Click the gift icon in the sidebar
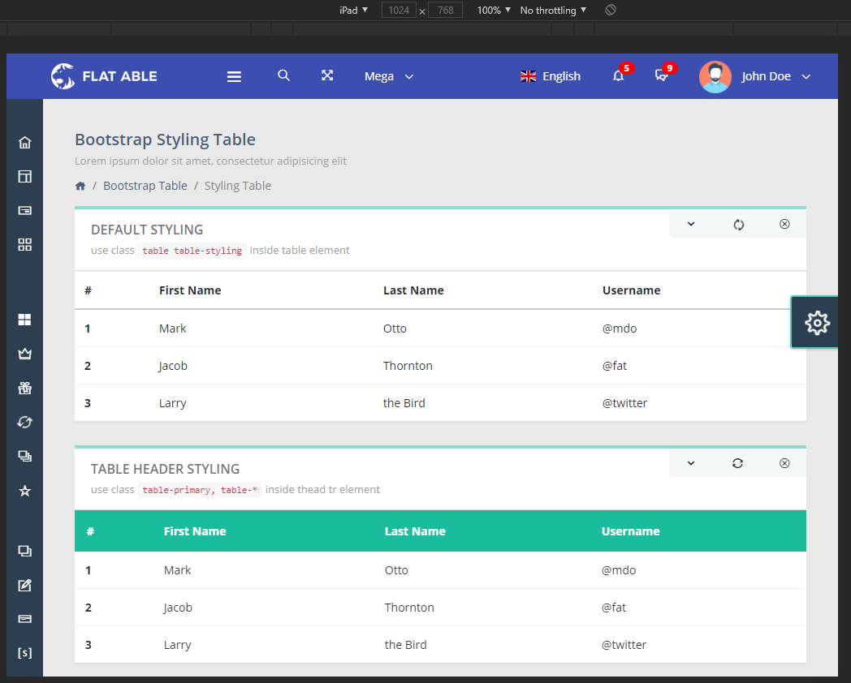Image resolution: width=851 pixels, height=683 pixels. point(24,388)
